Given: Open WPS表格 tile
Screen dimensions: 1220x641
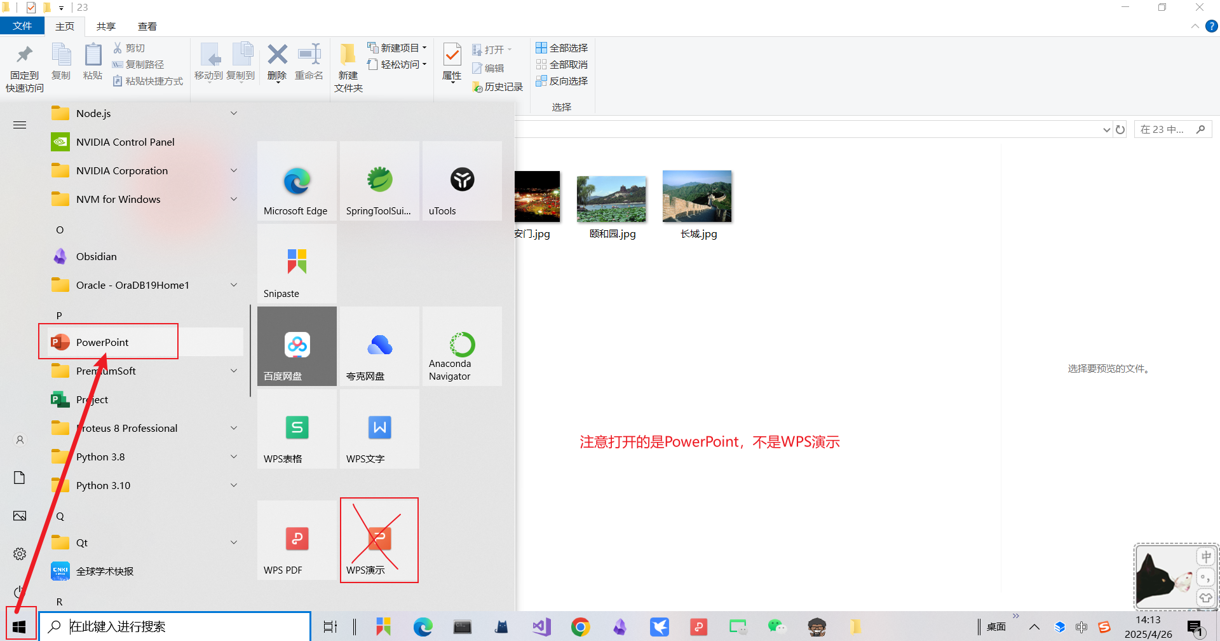Looking at the screenshot, I should tap(297, 429).
